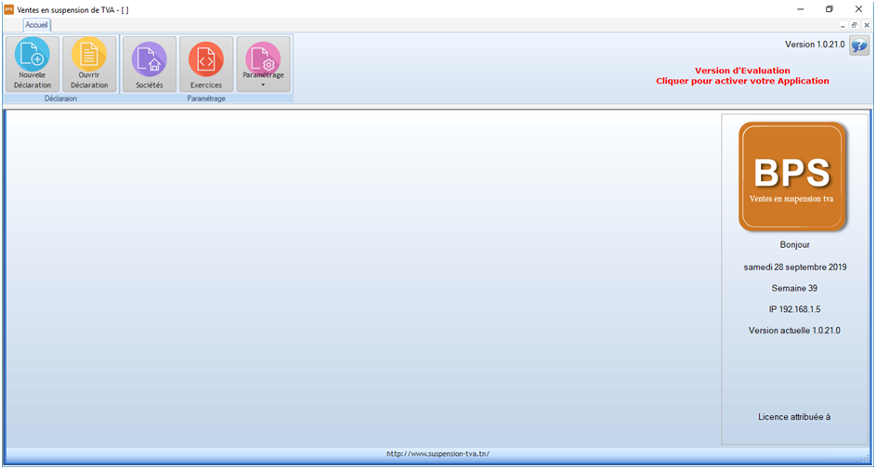Open the Ouvrir Déclaration icon
876x469 pixels.
[x=89, y=64]
